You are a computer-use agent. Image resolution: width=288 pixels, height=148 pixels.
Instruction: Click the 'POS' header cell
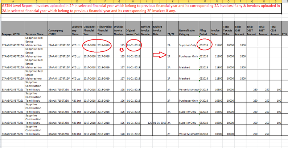click(x=285, y=28)
